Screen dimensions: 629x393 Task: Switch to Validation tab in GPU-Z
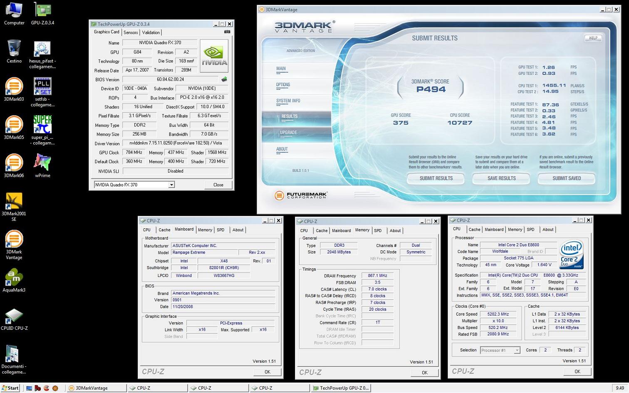[151, 32]
